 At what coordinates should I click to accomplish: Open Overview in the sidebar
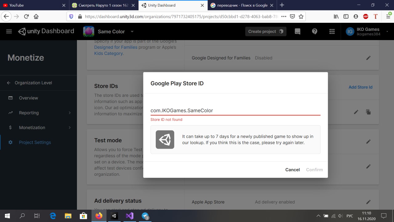click(x=29, y=98)
